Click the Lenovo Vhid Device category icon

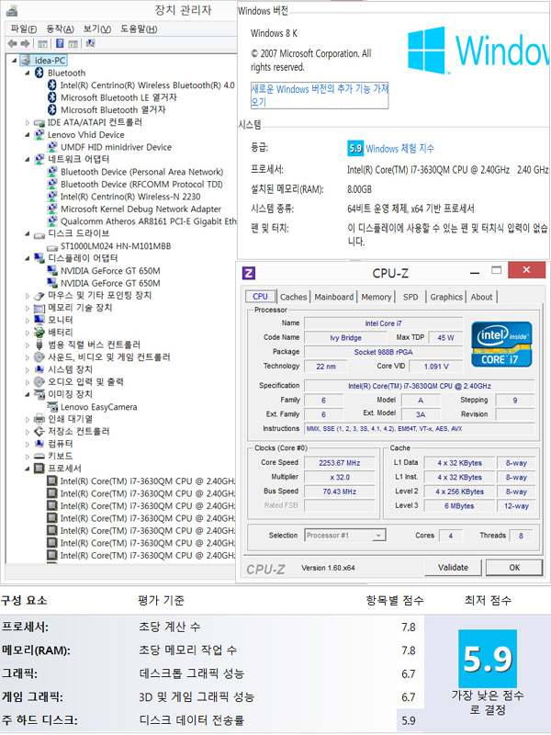click(39, 134)
